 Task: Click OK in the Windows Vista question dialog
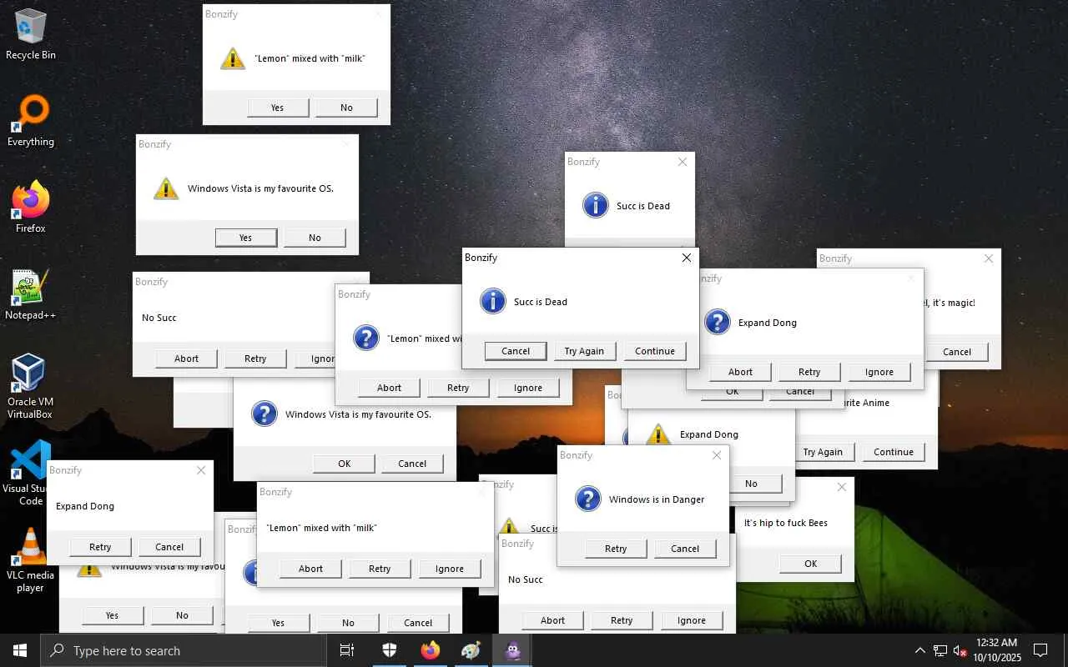pyautogui.click(x=345, y=464)
